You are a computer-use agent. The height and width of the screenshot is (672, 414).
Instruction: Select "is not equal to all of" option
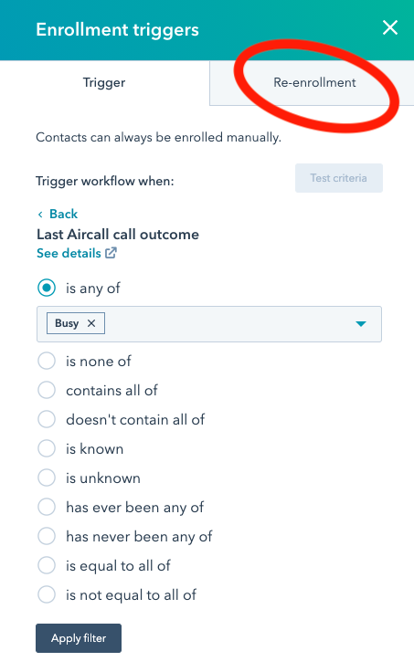[47, 594]
